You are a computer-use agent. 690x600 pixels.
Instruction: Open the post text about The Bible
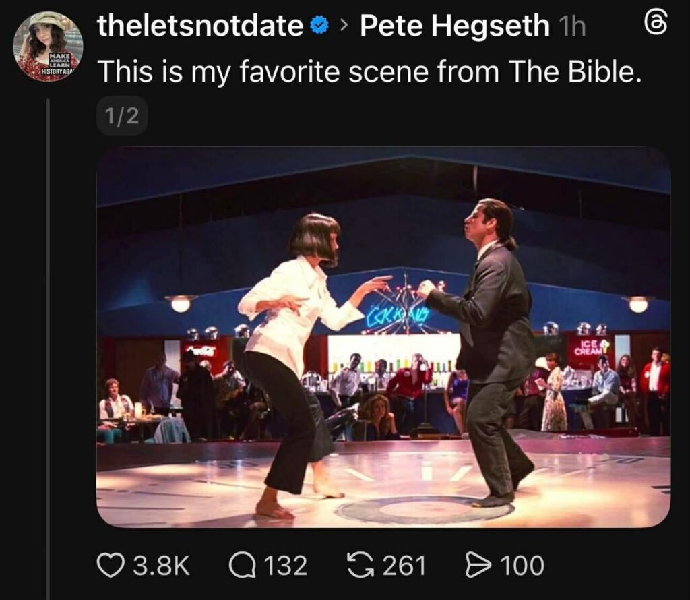pyautogui.click(x=368, y=71)
